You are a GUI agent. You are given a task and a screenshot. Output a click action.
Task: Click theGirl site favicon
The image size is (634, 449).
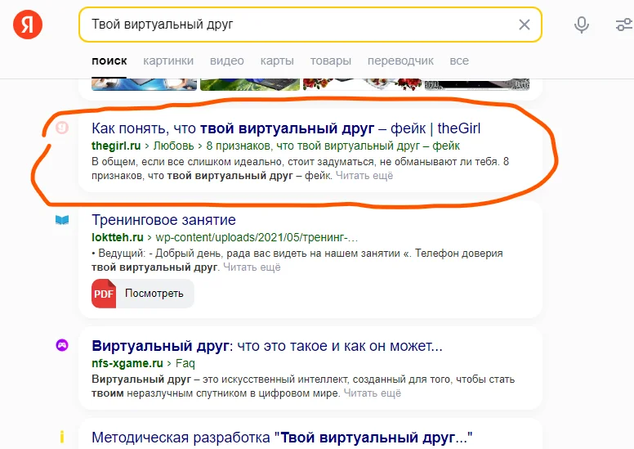click(62, 128)
